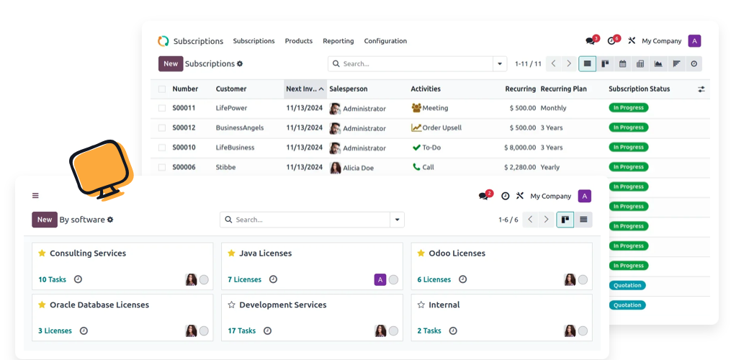Image resolution: width=749 pixels, height=360 pixels.
Task: Open the pivot table view icon
Action: pyautogui.click(x=640, y=64)
